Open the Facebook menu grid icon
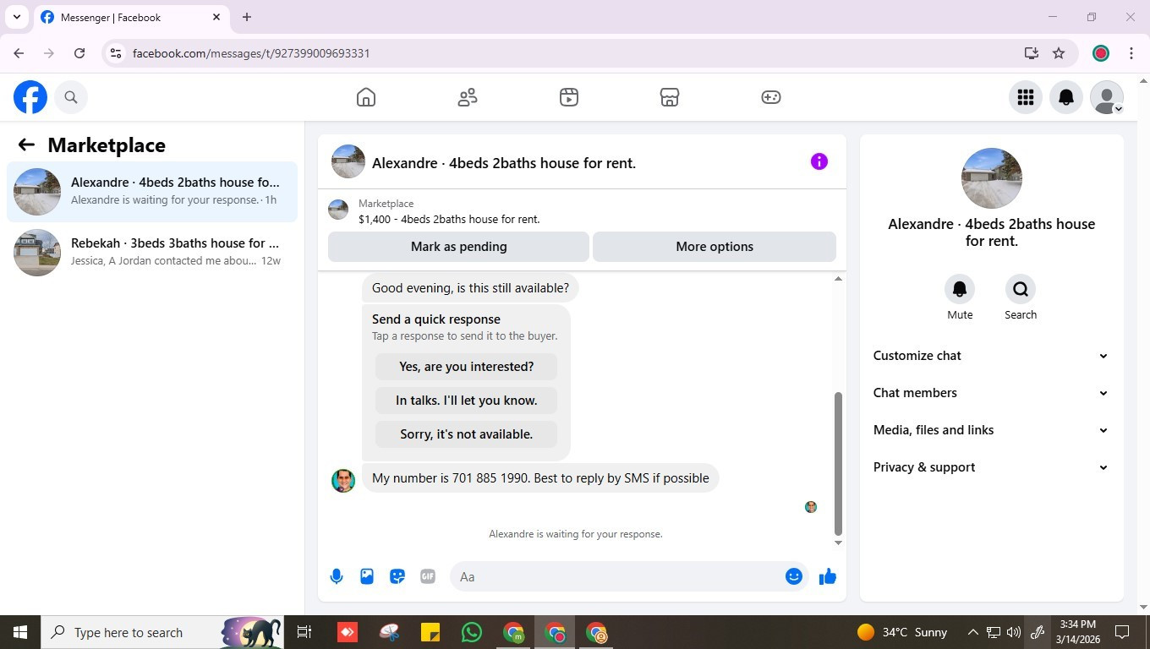The image size is (1150, 649). click(1026, 97)
